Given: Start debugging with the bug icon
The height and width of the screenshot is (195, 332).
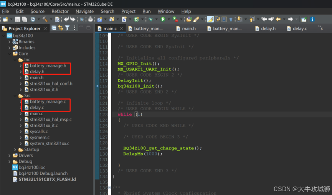Looking at the screenshot, I should click(x=151, y=20).
